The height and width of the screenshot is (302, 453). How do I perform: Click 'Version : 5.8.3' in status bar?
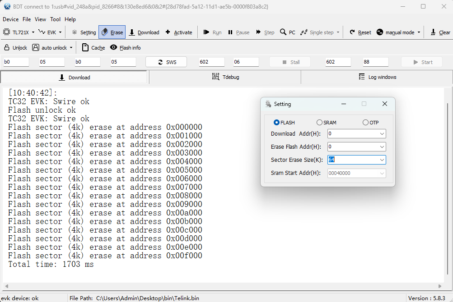pyautogui.click(x=427, y=298)
